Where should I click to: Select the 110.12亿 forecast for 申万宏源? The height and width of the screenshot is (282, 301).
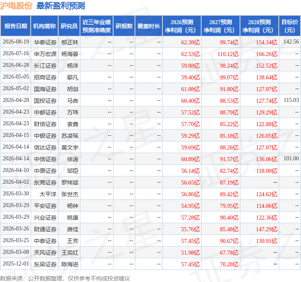click(228, 54)
